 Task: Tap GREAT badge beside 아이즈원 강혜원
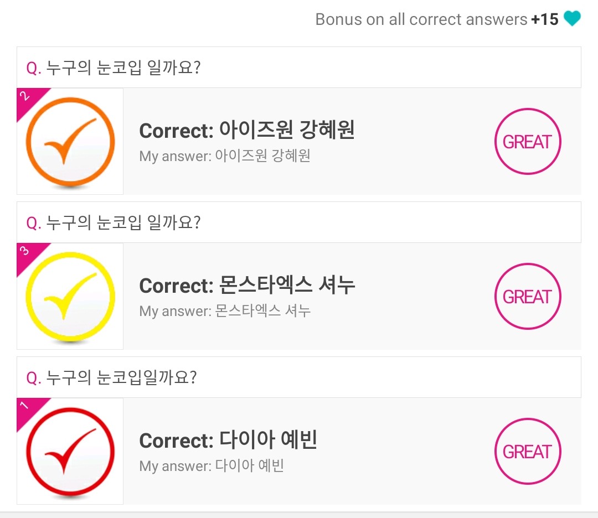tap(527, 142)
